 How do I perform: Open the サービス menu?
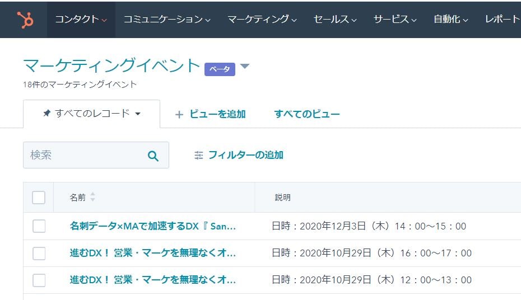point(395,19)
